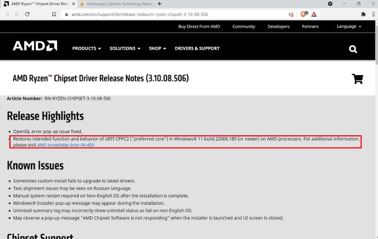The height and width of the screenshot is (239, 378).
Task: Open a new tab with plus button
Action: point(159,4)
